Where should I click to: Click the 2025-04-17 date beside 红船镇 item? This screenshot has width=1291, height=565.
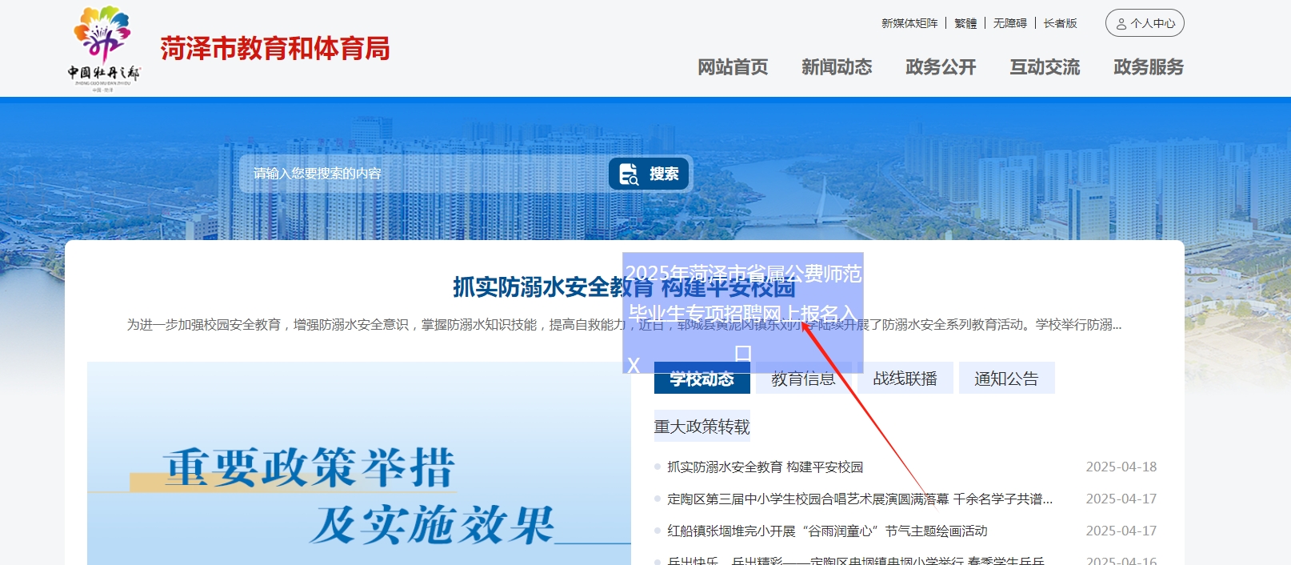tap(1121, 531)
